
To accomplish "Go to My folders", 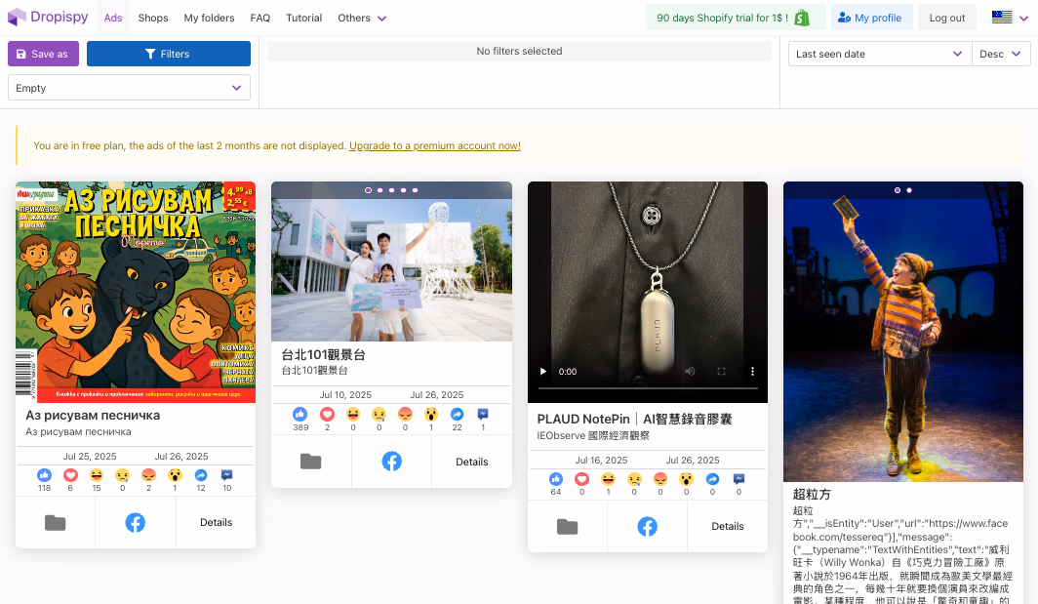I will pos(209,18).
